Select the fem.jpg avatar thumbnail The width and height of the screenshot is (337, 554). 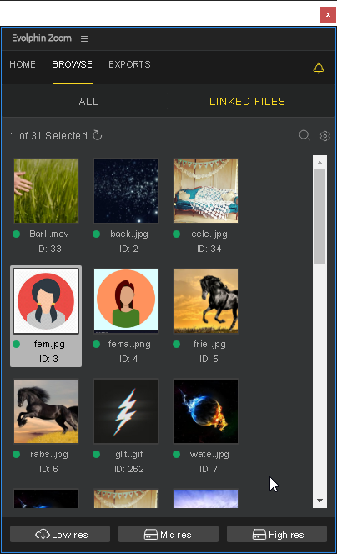[46, 301]
